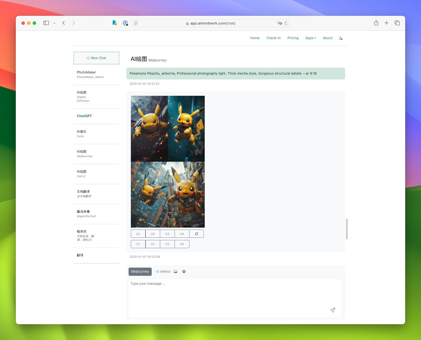The height and width of the screenshot is (340, 421).
Task: Go back using the back arrow
Action: pyautogui.click(x=63, y=23)
